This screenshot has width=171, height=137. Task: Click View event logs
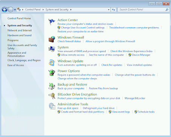coord(121,112)
